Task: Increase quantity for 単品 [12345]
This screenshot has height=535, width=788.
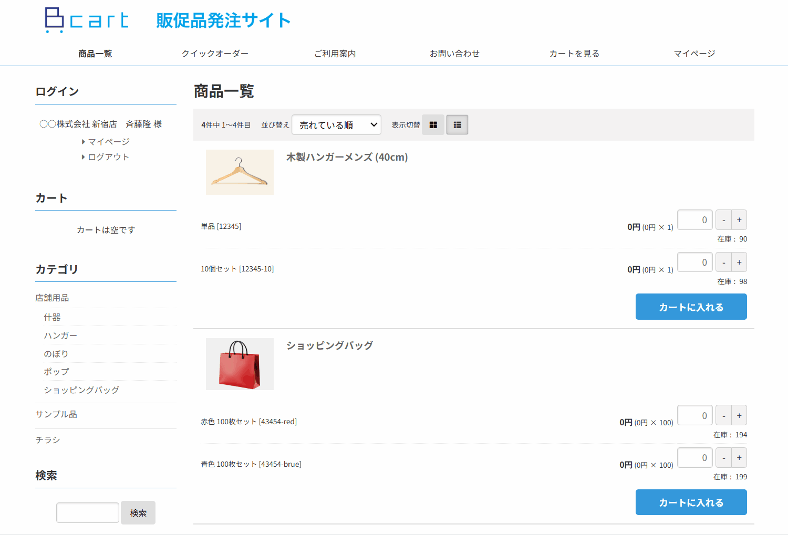Action: [x=739, y=219]
